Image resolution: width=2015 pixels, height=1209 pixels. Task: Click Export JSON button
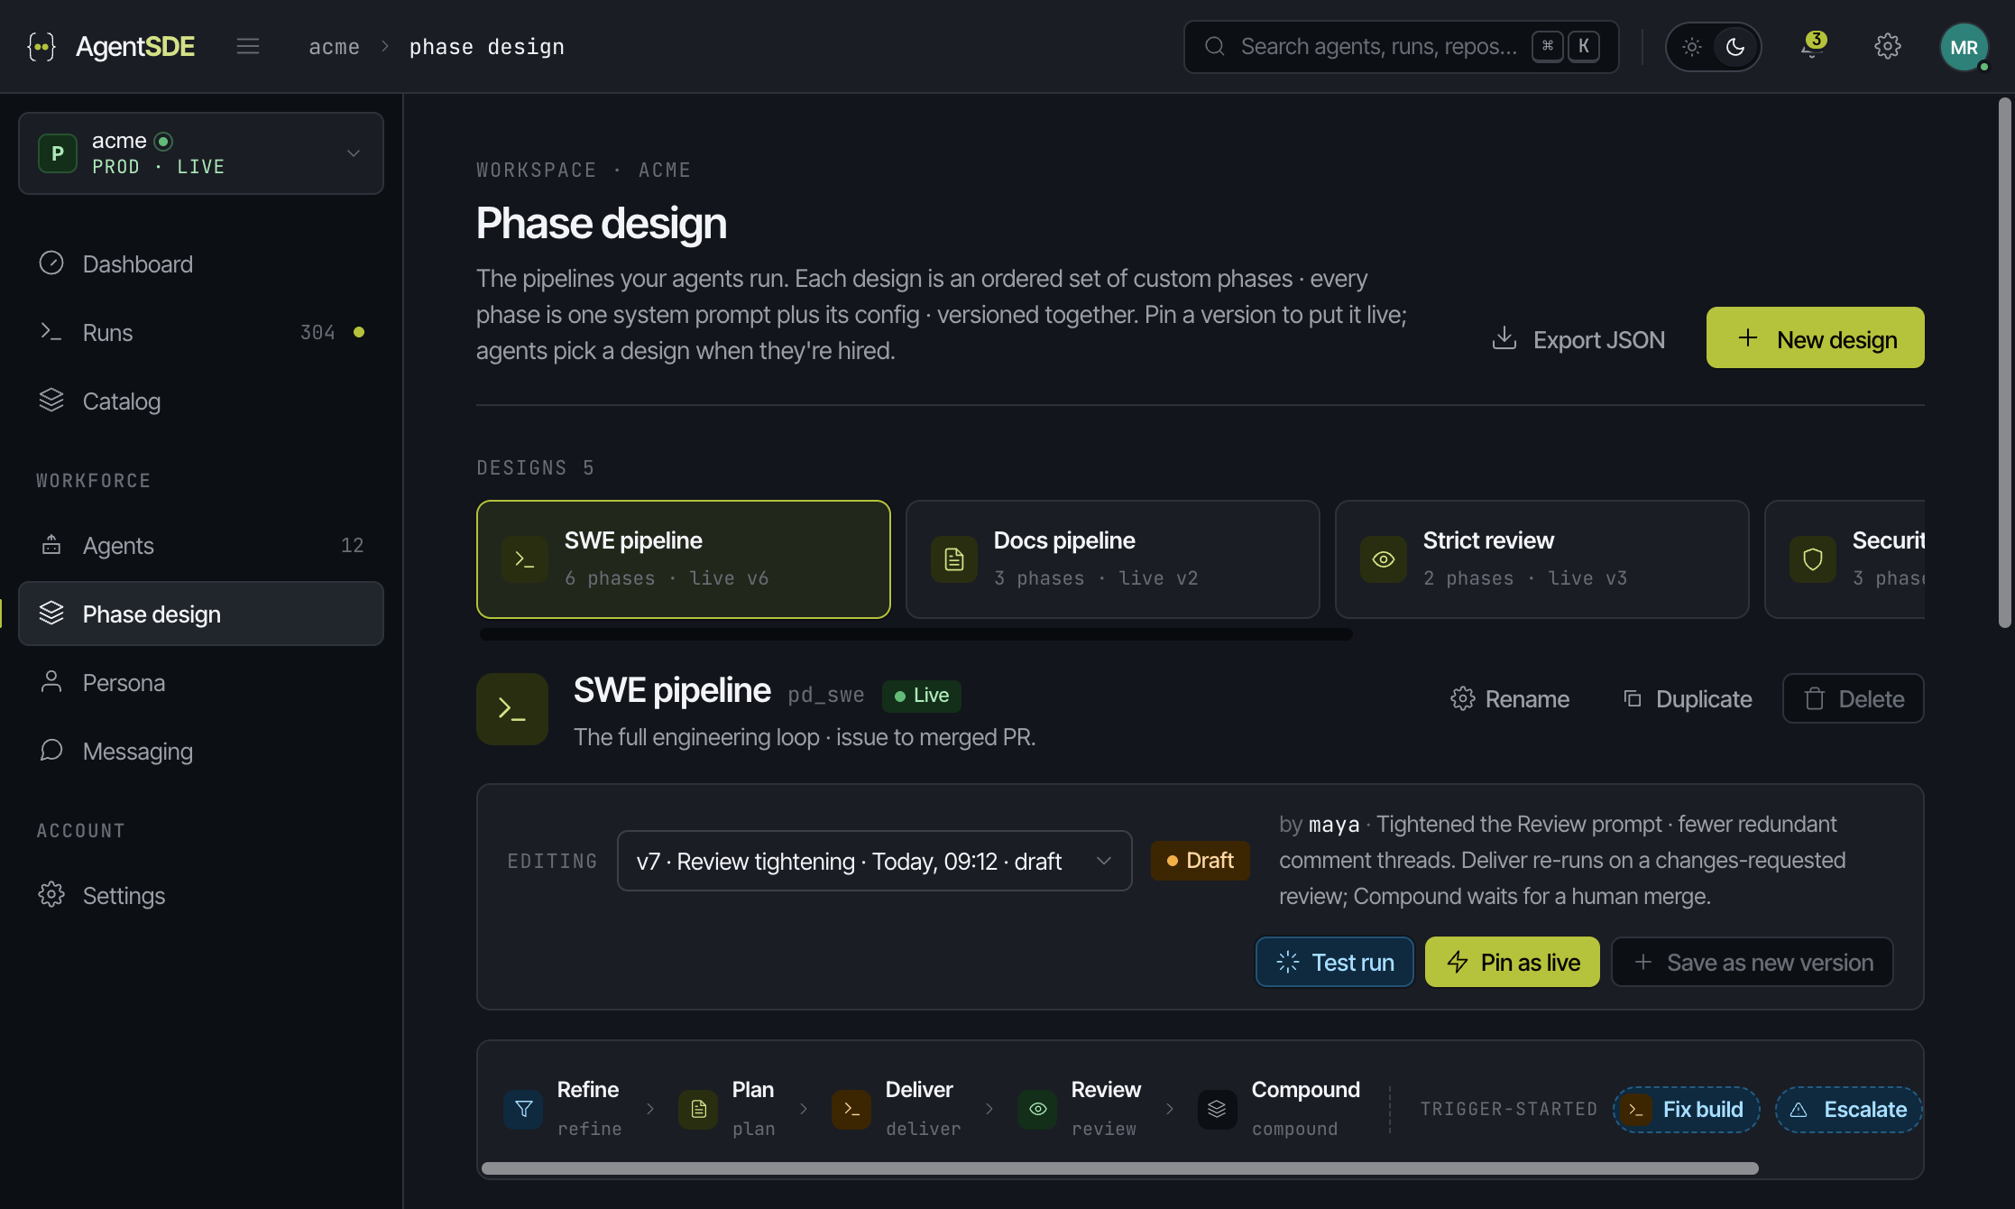(x=1578, y=338)
